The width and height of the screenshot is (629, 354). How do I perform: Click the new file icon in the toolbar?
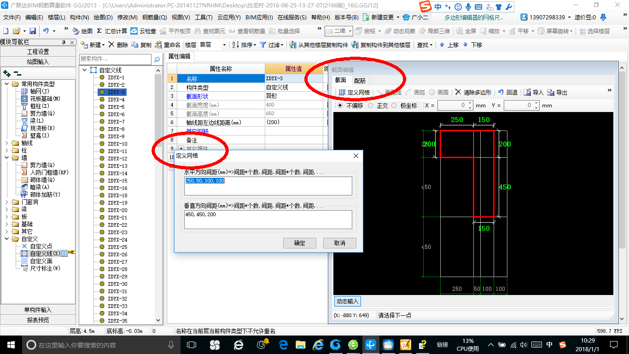tap(6, 31)
